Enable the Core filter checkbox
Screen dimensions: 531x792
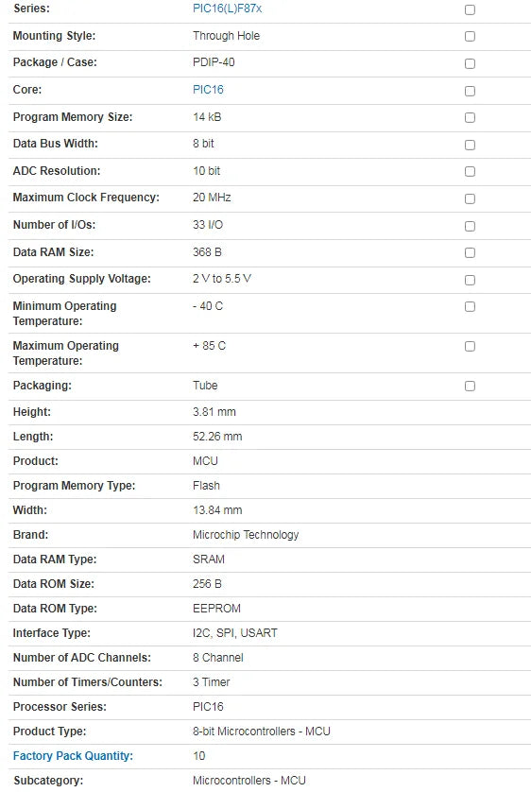pyautogui.click(x=470, y=91)
